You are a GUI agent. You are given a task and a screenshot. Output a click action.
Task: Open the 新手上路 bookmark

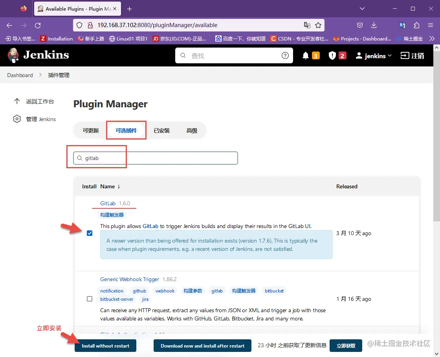tap(91, 39)
